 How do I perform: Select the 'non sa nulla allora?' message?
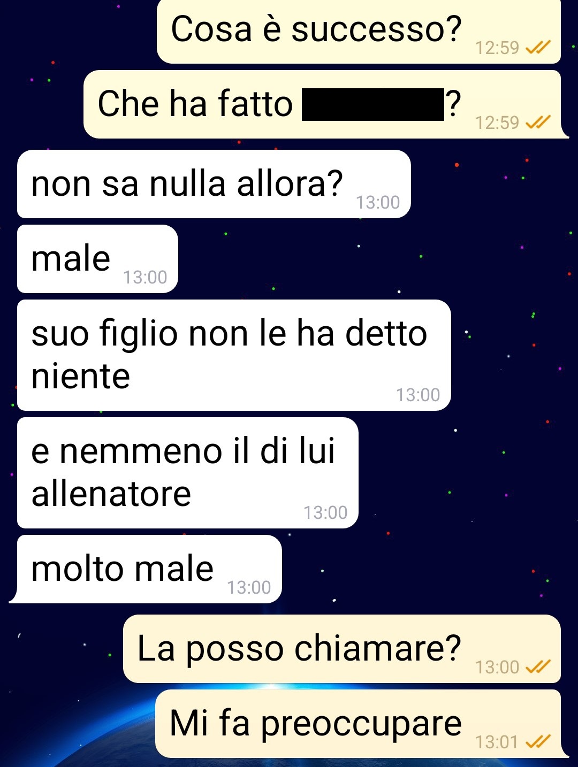point(214,184)
